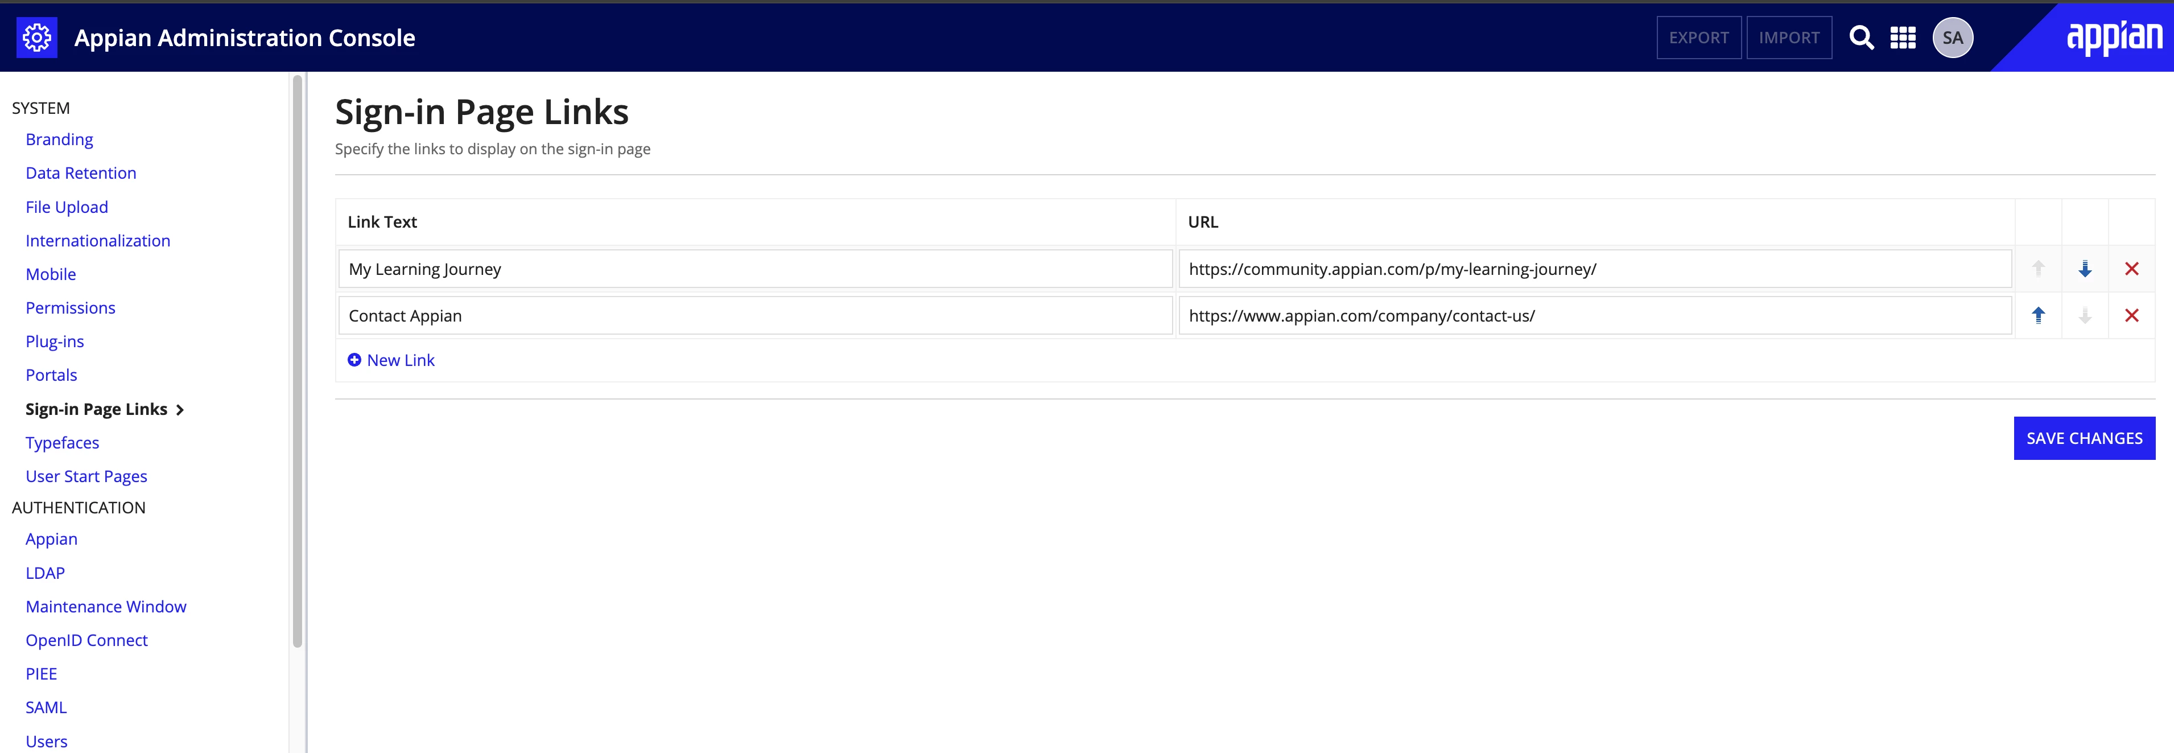
Task: Click the URL column header
Action: click(x=1203, y=222)
